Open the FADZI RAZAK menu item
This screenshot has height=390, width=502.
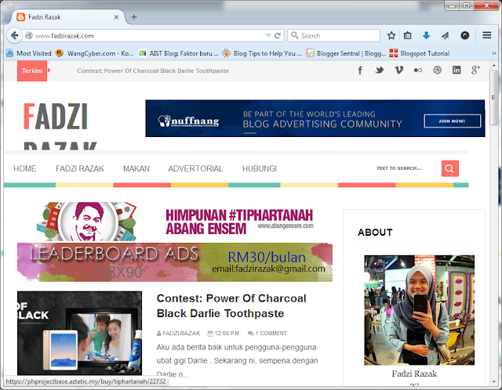[80, 168]
